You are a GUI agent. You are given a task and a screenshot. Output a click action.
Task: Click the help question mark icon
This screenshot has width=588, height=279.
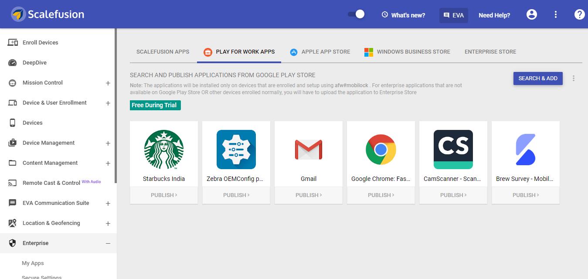pyautogui.click(x=579, y=14)
